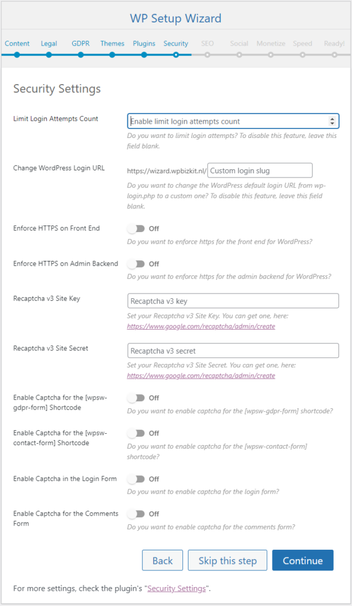Click Skip this step button

pos(228,560)
